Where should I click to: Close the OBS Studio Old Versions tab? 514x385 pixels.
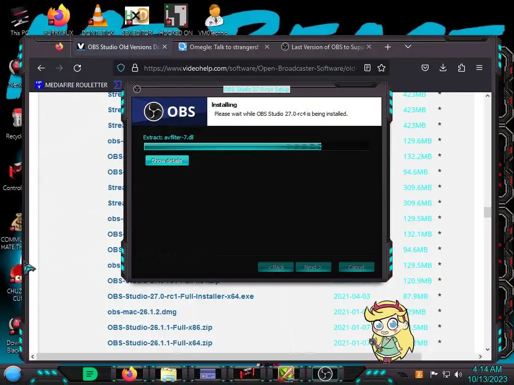tap(165, 47)
